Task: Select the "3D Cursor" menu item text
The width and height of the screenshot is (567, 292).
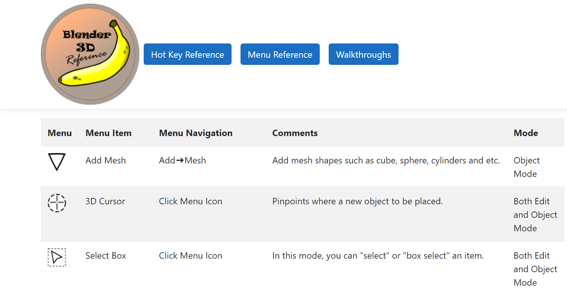Action: point(105,201)
